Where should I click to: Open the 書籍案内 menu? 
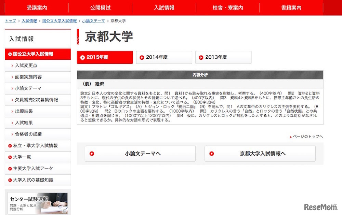(290, 8)
